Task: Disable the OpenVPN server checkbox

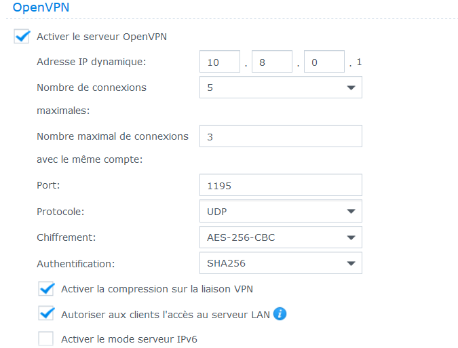Action: tap(22, 37)
